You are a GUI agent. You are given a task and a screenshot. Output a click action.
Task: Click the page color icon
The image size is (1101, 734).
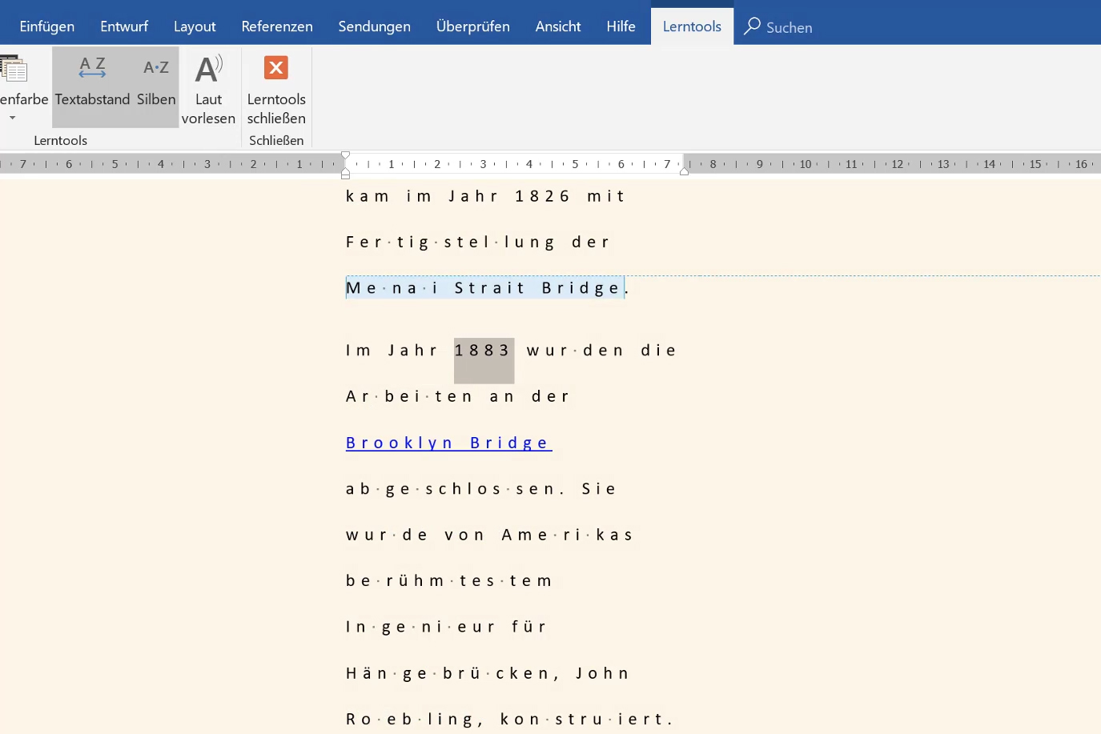14,69
